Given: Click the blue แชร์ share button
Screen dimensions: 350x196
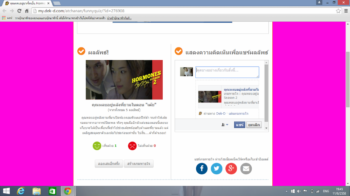Looking at the screenshot, I should click(x=239, y=125).
